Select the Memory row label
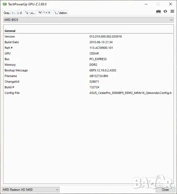 click(10, 65)
